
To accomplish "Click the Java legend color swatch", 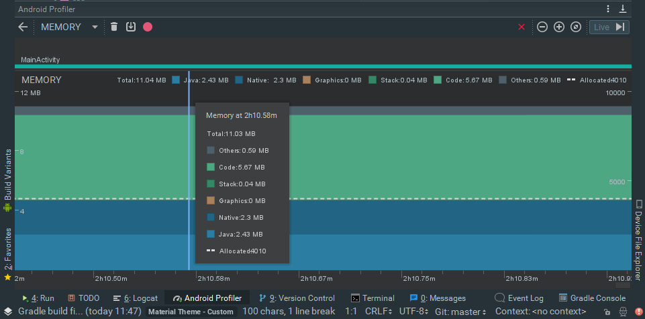I will coord(176,80).
